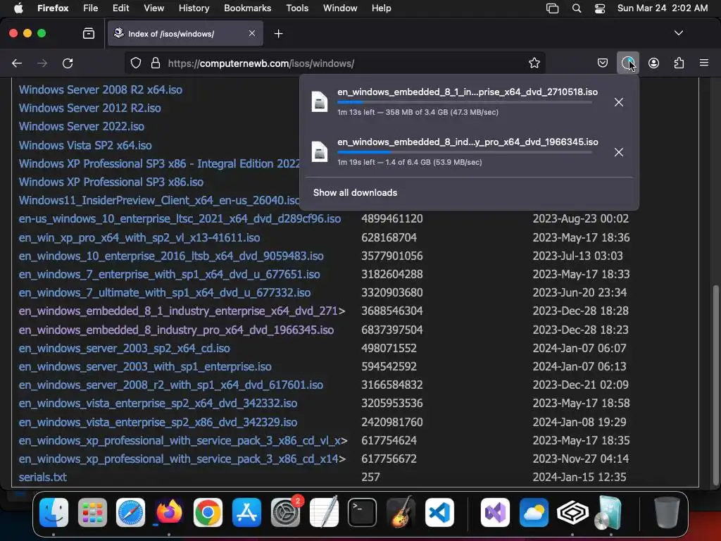This screenshot has width=721, height=541.
Task: Open the Edit menu
Action: [x=120, y=8]
